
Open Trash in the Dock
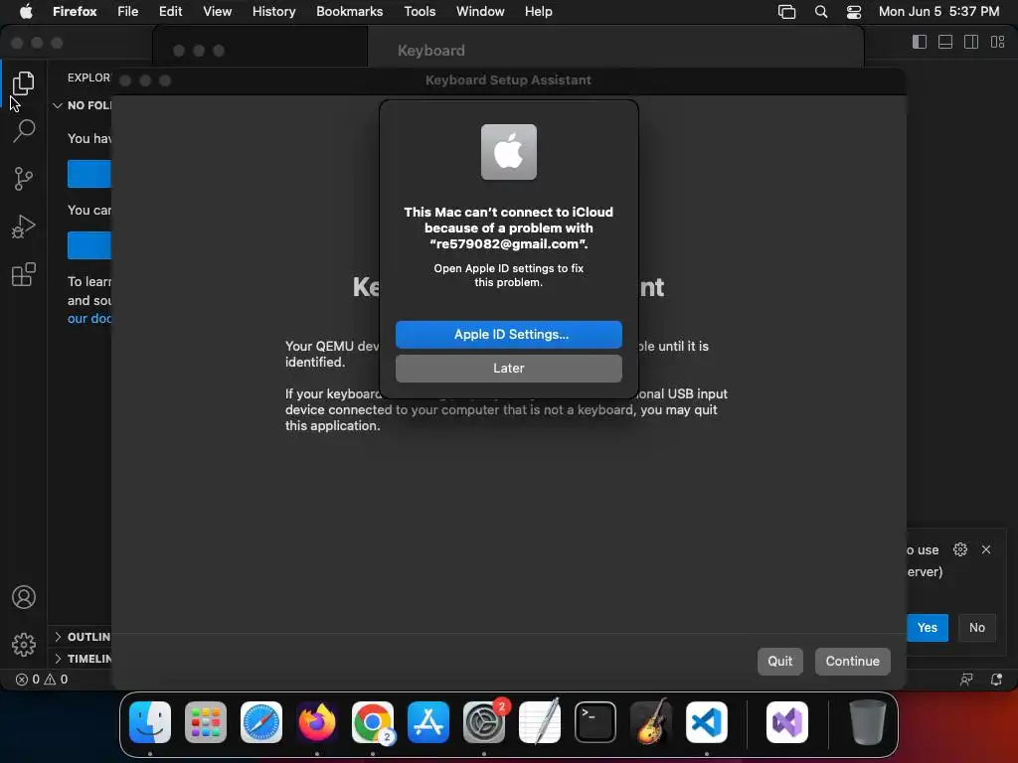867,722
